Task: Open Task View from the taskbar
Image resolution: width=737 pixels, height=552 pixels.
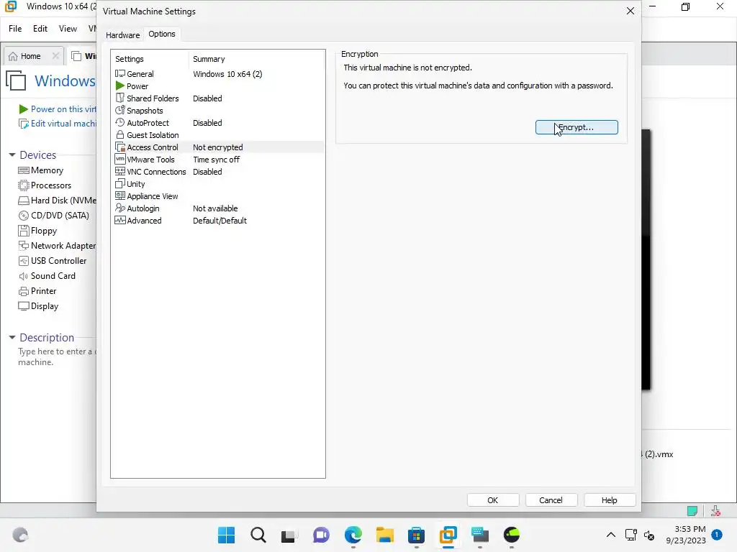Action: (x=288, y=535)
